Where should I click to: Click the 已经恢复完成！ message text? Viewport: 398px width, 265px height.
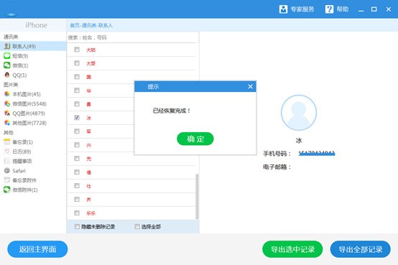coord(172,111)
